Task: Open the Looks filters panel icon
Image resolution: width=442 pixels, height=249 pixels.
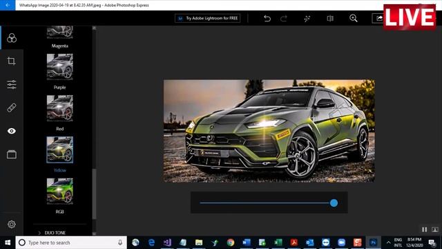Action: (x=12, y=38)
